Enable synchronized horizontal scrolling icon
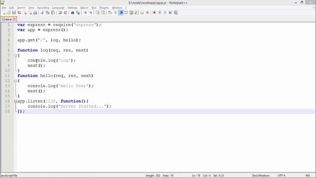The height and width of the screenshot is (178, 316). pyautogui.click(x=103, y=13)
